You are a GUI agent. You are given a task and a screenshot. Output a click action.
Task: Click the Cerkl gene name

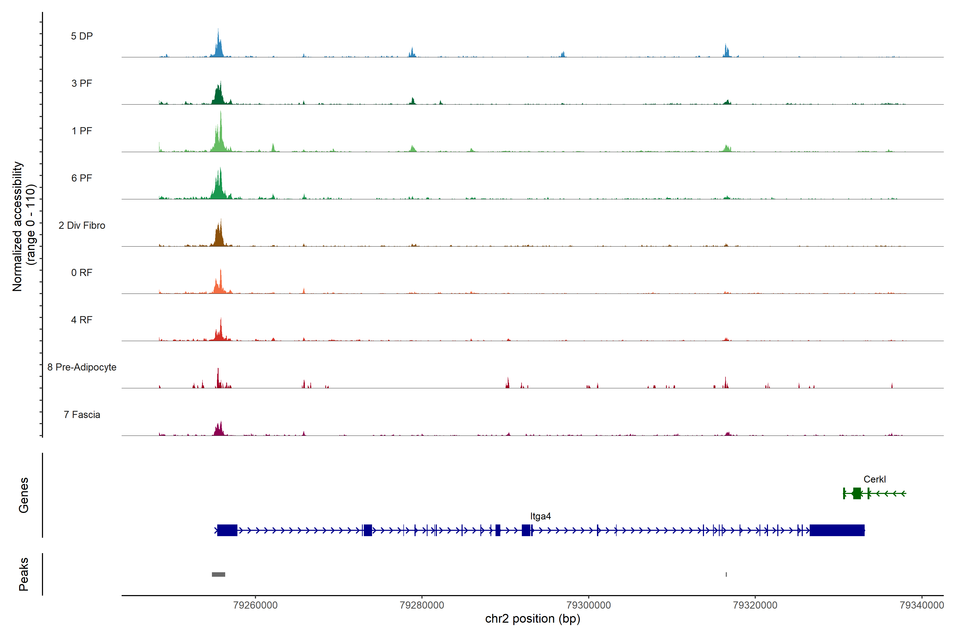tap(874, 479)
